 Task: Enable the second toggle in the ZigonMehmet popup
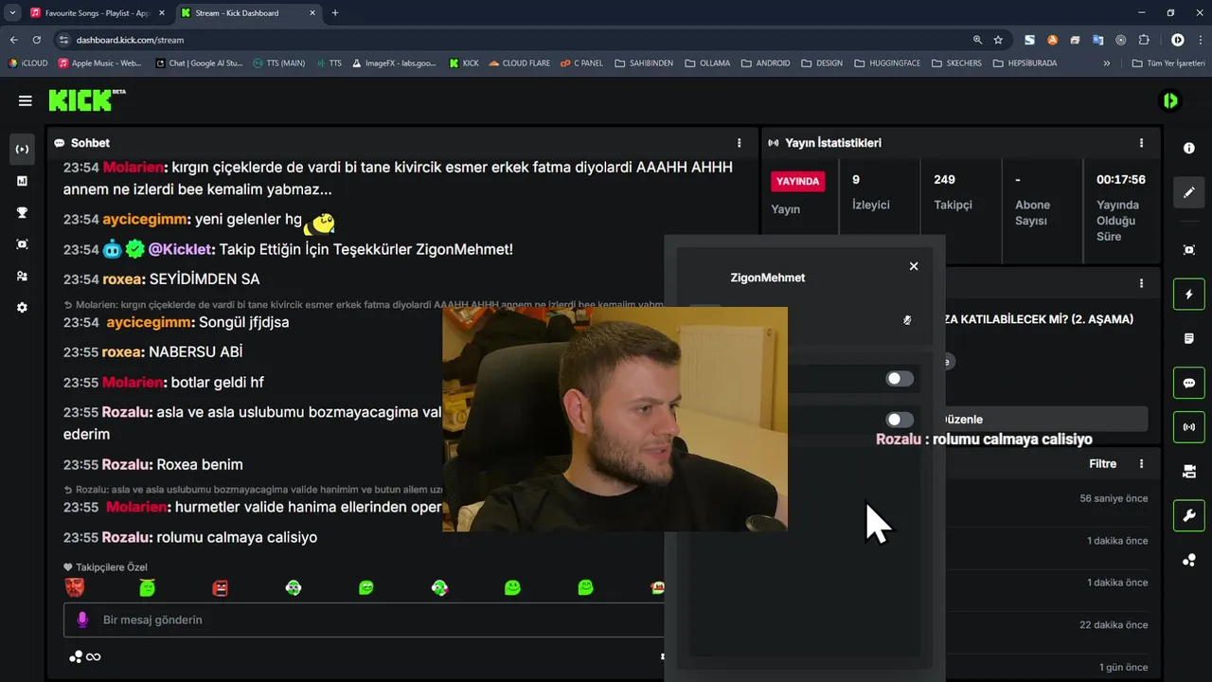point(900,420)
